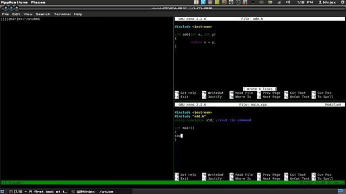Click the network signal bars icon
The image size is (346, 194).
coord(279,2)
